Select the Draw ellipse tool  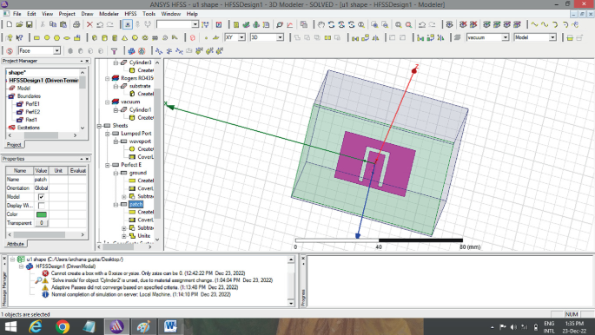click(67, 37)
